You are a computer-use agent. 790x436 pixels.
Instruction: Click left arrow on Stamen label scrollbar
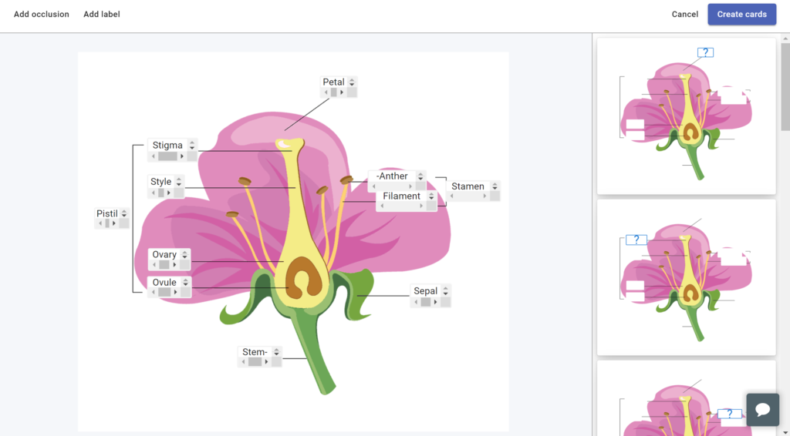point(452,196)
